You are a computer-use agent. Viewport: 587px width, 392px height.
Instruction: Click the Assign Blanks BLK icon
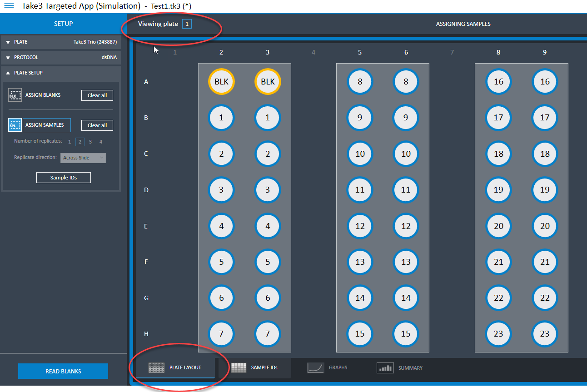click(15, 95)
